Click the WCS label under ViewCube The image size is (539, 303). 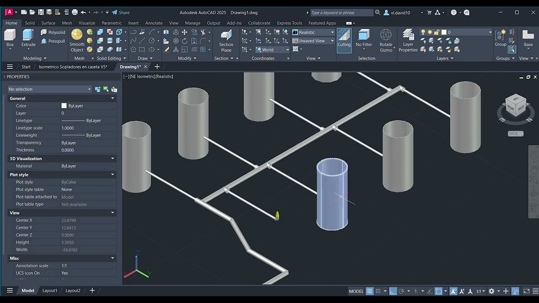click(x=515, y=134)
